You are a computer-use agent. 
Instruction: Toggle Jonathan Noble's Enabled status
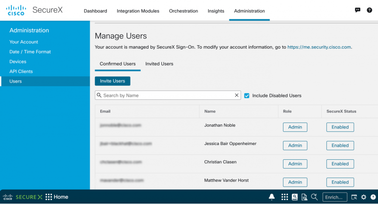[x=340, y=127]
